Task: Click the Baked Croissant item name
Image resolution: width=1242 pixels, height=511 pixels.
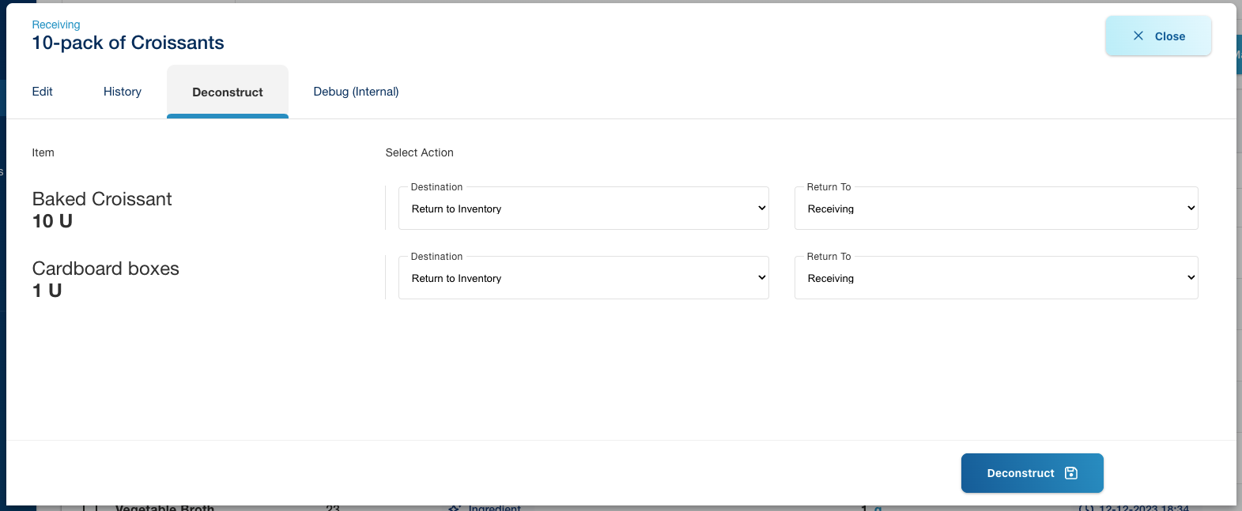Action: click(102, 199)
